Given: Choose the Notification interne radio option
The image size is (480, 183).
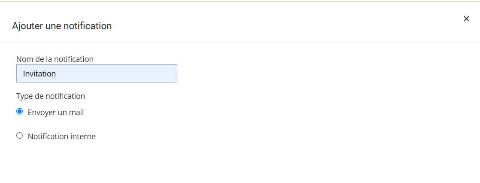Looking at the screenshot, I should click(19, 136).
